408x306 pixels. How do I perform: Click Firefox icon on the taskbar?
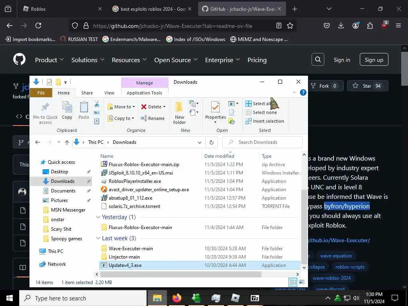coord(177,298)
